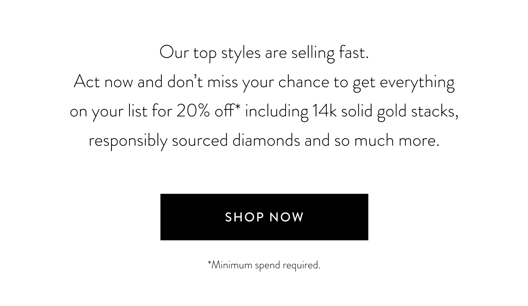The width and height of the screenshot is (528, 306).
Task: Click the "Act now and don't miss" text line
Action: (x=264, y=82)
